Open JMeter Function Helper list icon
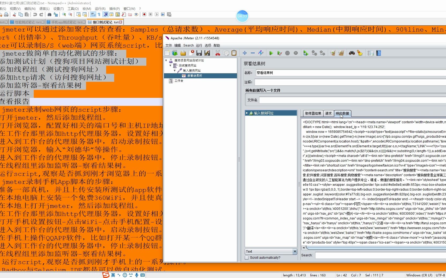Image resolution: width=446 pixels, height=278 pixels. point(370,53)
